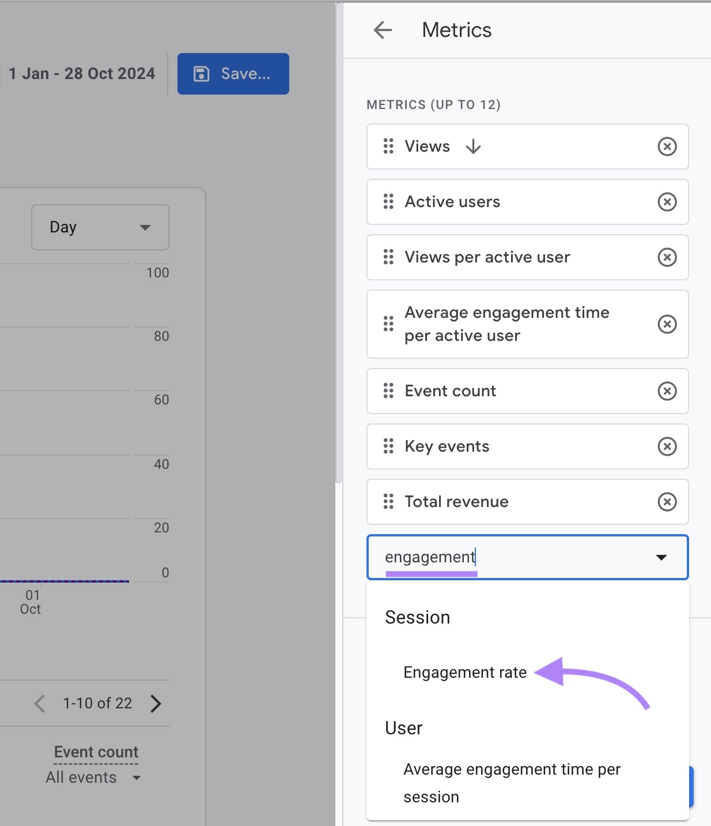711x826 pixels.
Task: Go to the previous page of events
Action: point(39,703)
